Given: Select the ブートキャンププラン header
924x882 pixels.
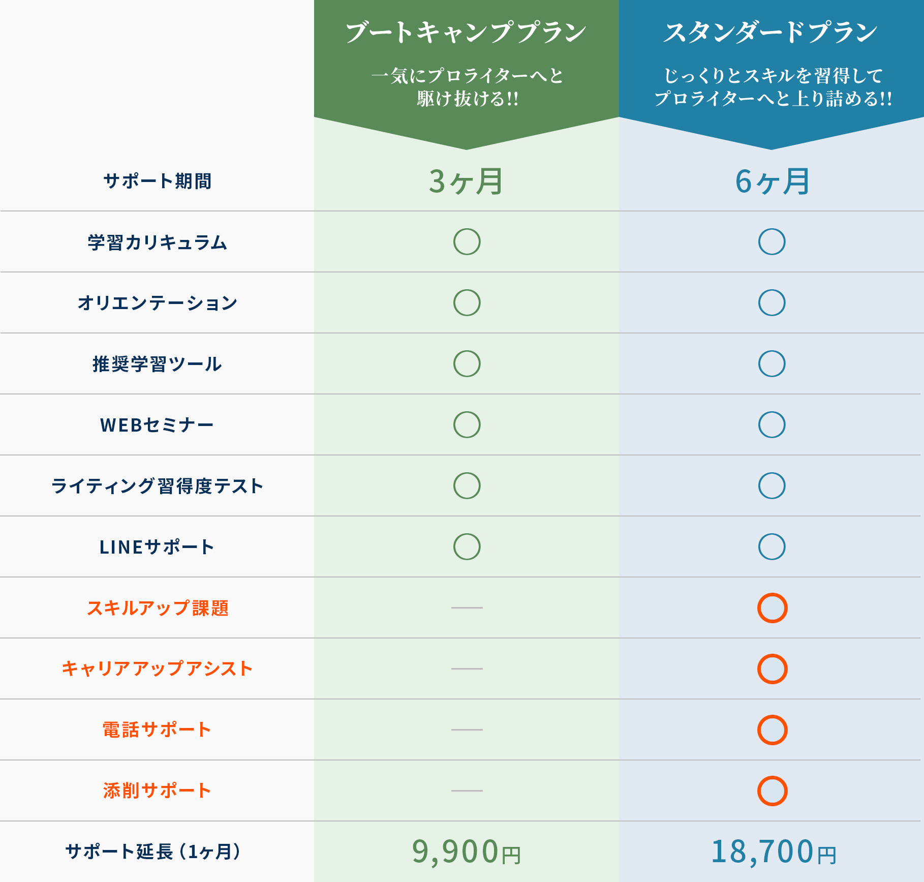Looking at the screenshot, I should (x=466, y=33).
